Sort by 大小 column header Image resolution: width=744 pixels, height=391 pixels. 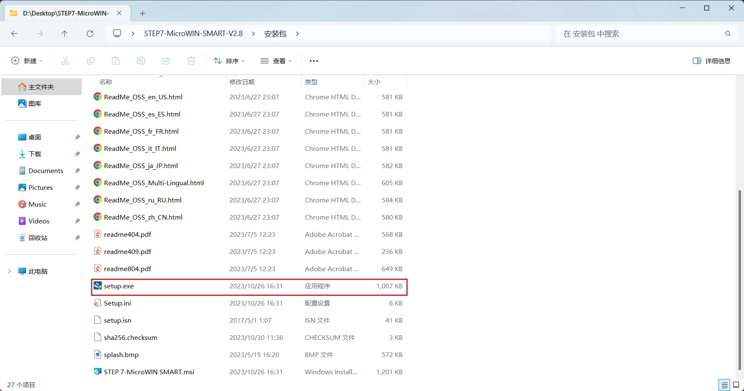click(385, 82)
